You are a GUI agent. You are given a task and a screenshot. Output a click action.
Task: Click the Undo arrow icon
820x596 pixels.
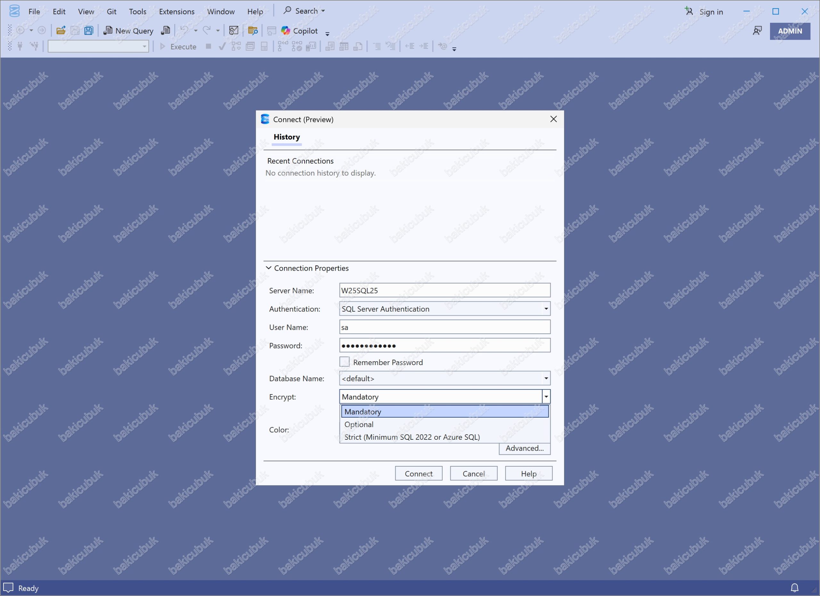pyautogui.click(x=184, y=31)
